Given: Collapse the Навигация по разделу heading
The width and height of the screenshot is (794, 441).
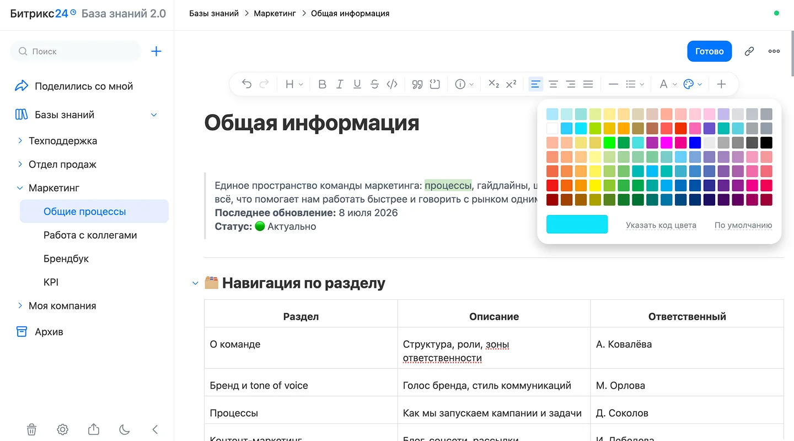Looking at the screenshot, I should 195,283.
